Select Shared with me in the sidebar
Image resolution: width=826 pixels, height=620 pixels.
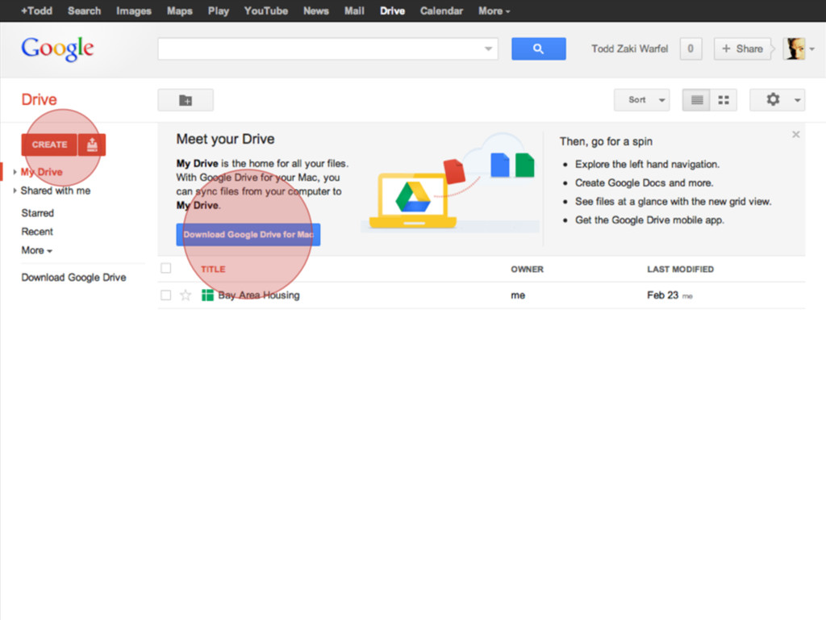click(56, 191)
